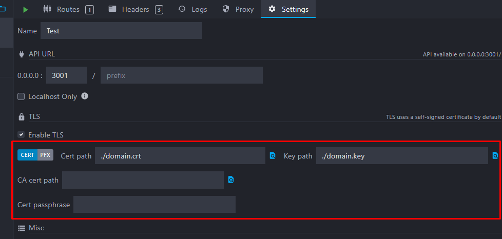Focus the port field showing 3001
This screenshot has height=239, width=502.
(66, 75)
